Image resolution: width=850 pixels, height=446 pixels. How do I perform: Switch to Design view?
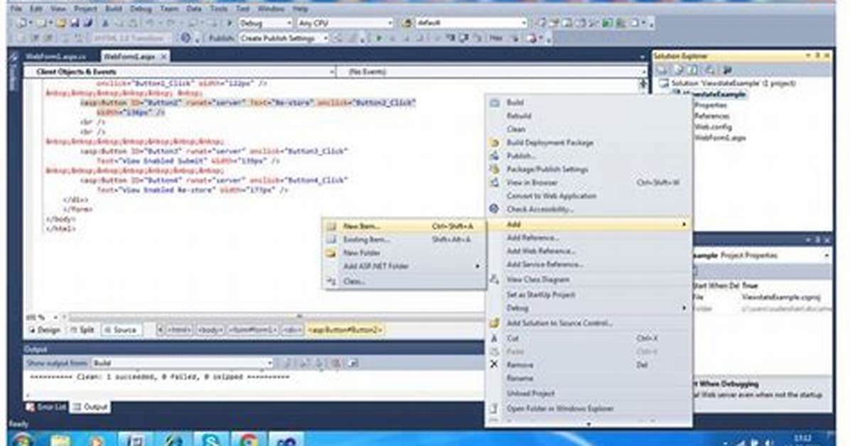(x=45, y=330)
